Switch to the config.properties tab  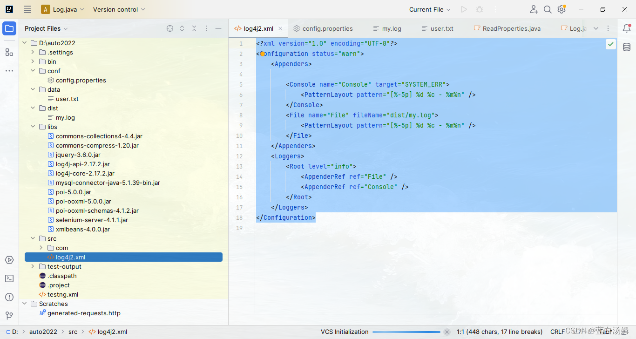(323, 28)
